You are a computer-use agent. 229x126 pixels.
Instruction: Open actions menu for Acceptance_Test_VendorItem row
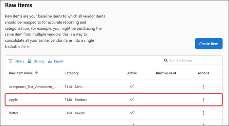point(203,87)
